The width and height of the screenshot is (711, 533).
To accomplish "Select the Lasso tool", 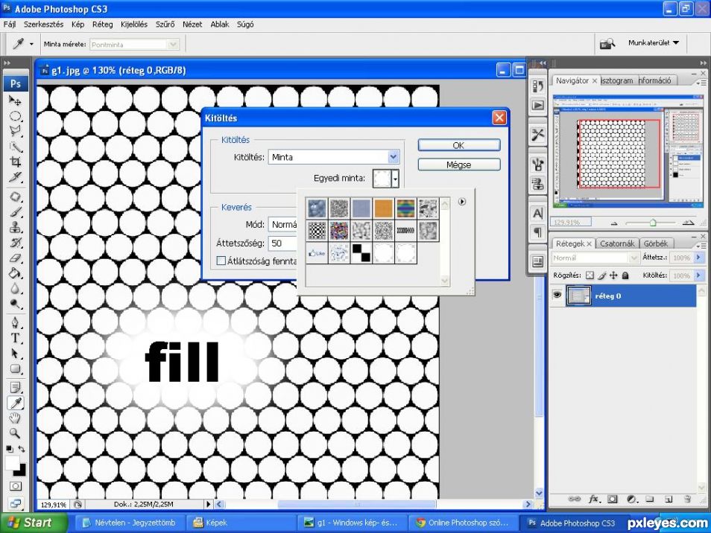I will [x=16, y=131].
